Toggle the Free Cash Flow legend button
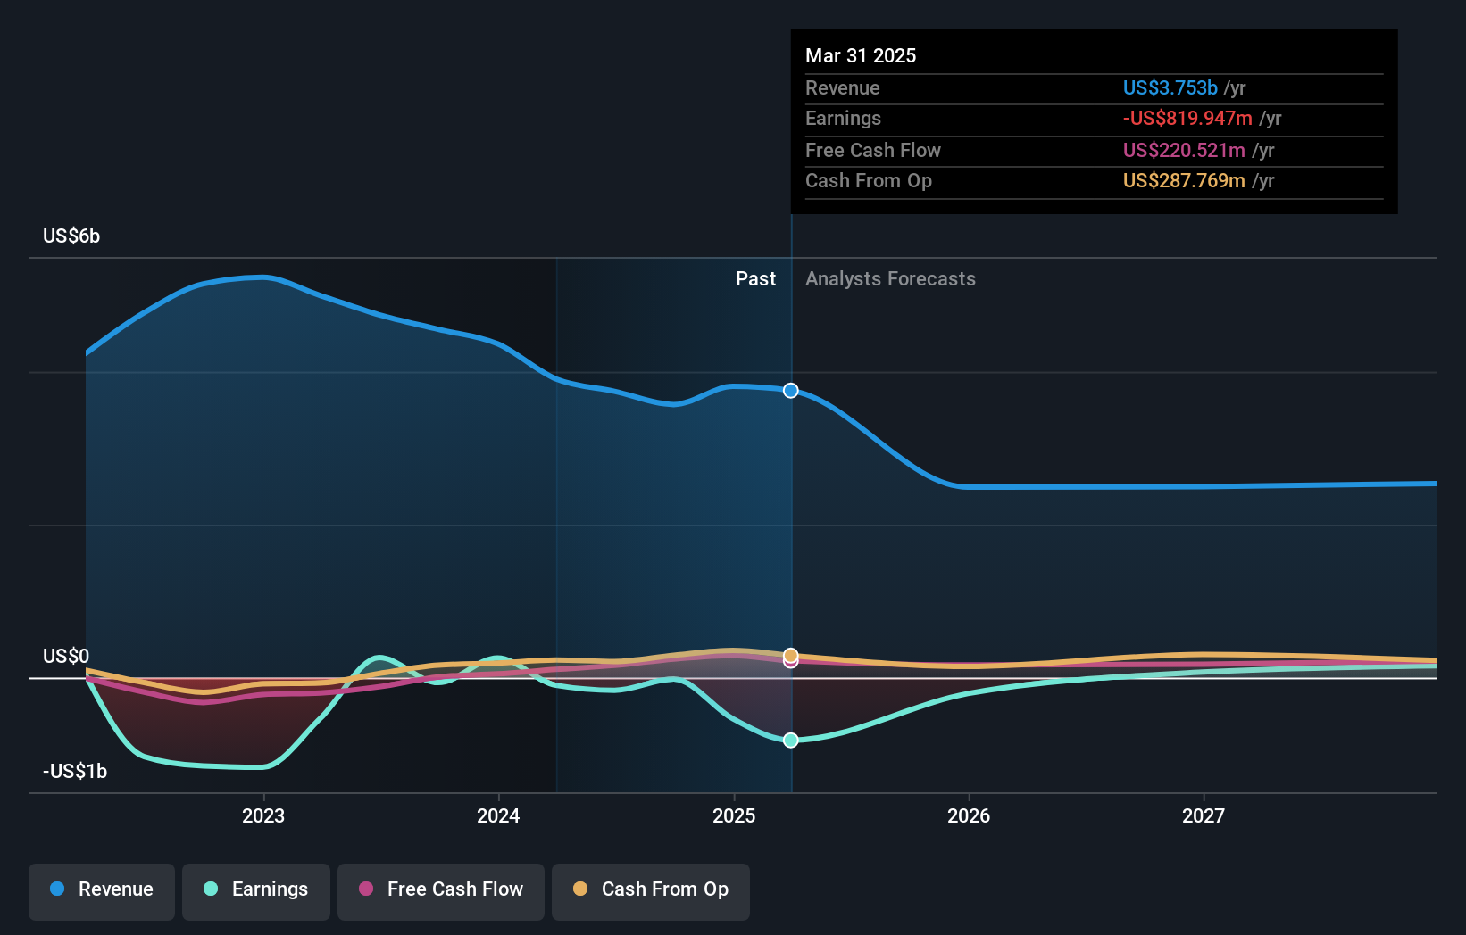 point(441,891)
